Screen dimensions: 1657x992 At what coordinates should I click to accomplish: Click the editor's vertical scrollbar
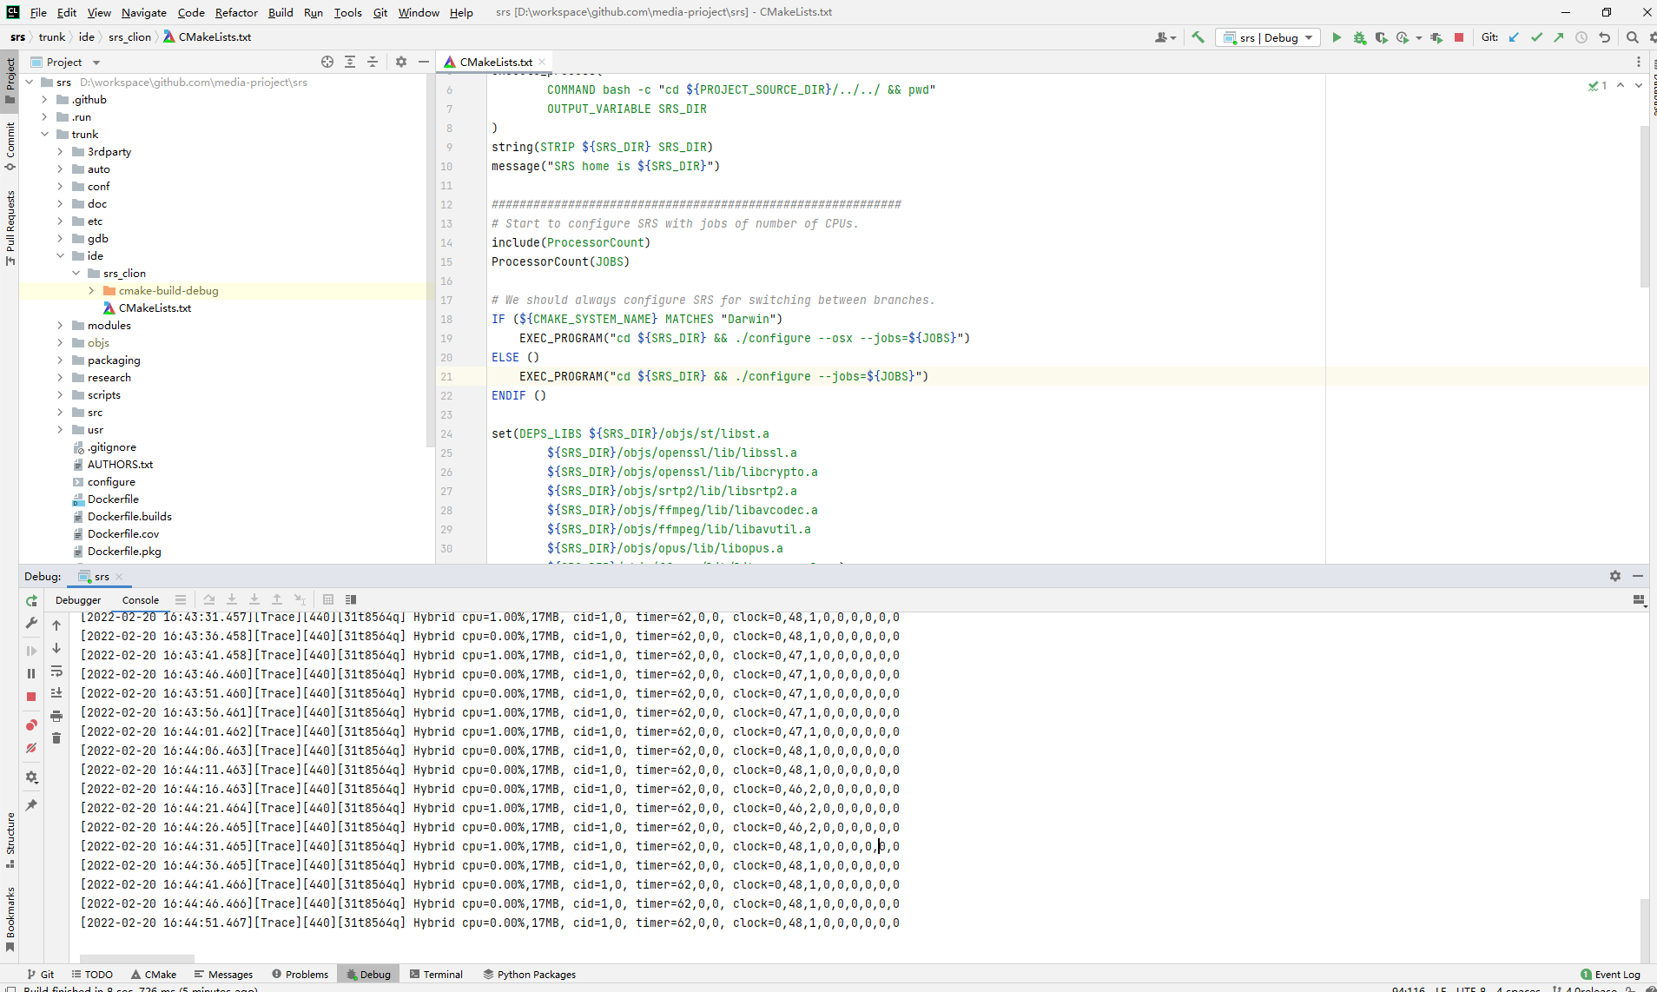(x=1644, y=207)
